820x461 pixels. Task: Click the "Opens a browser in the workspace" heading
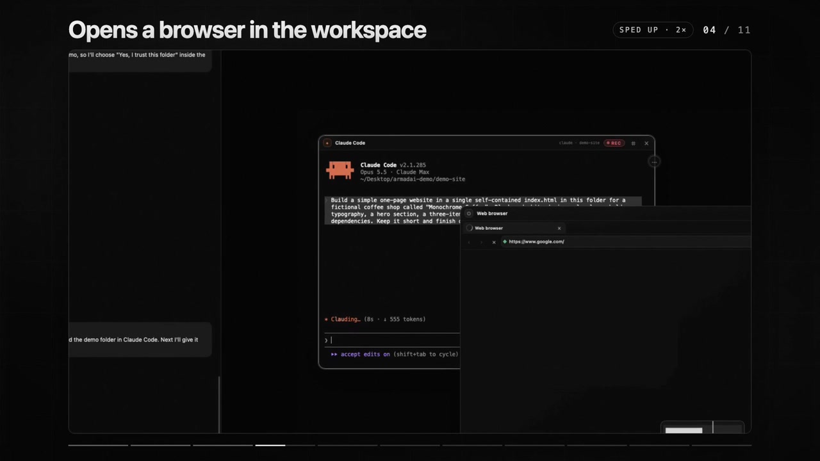pos(247,30)
